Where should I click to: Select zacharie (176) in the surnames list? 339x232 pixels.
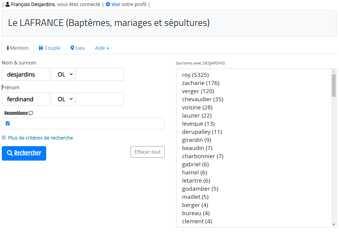coord(201,83)
